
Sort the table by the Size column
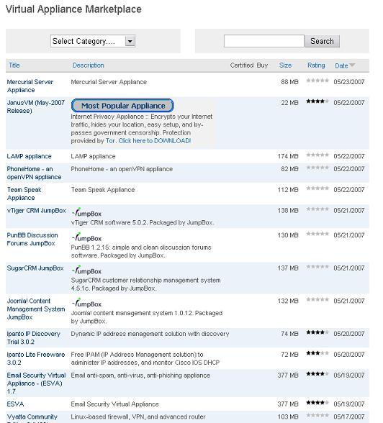point(285,65)
